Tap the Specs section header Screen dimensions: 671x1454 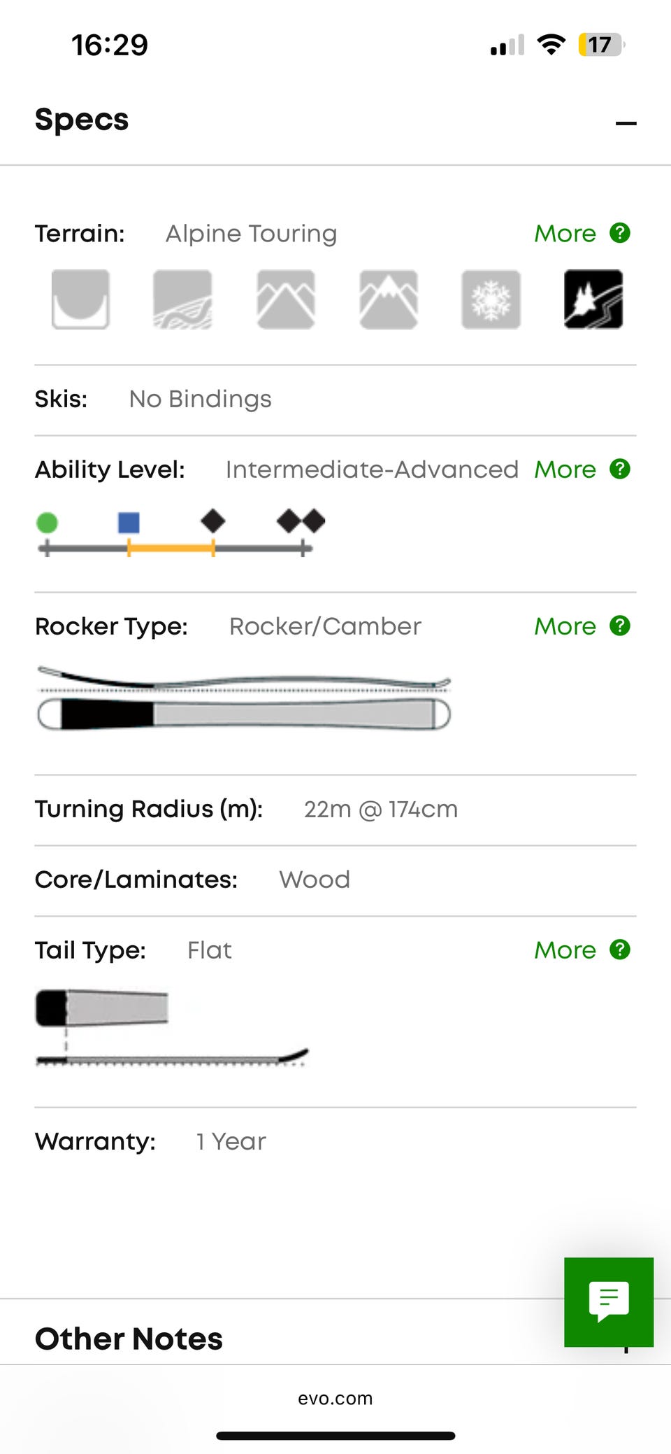(x=82, y=120)
